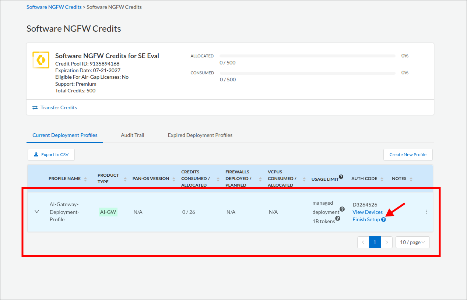Click the Software NGFW Credits breadcrumb link
The width and height of the screenshot is (467, 300).
tap(54, 7)
